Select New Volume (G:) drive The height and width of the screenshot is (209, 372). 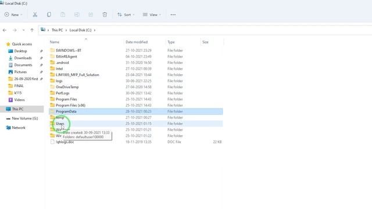[x=24, y=118]
